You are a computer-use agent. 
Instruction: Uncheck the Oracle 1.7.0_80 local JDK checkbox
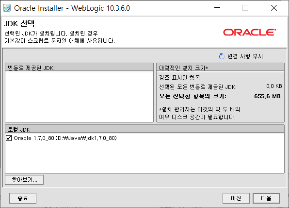click(9, 138)
